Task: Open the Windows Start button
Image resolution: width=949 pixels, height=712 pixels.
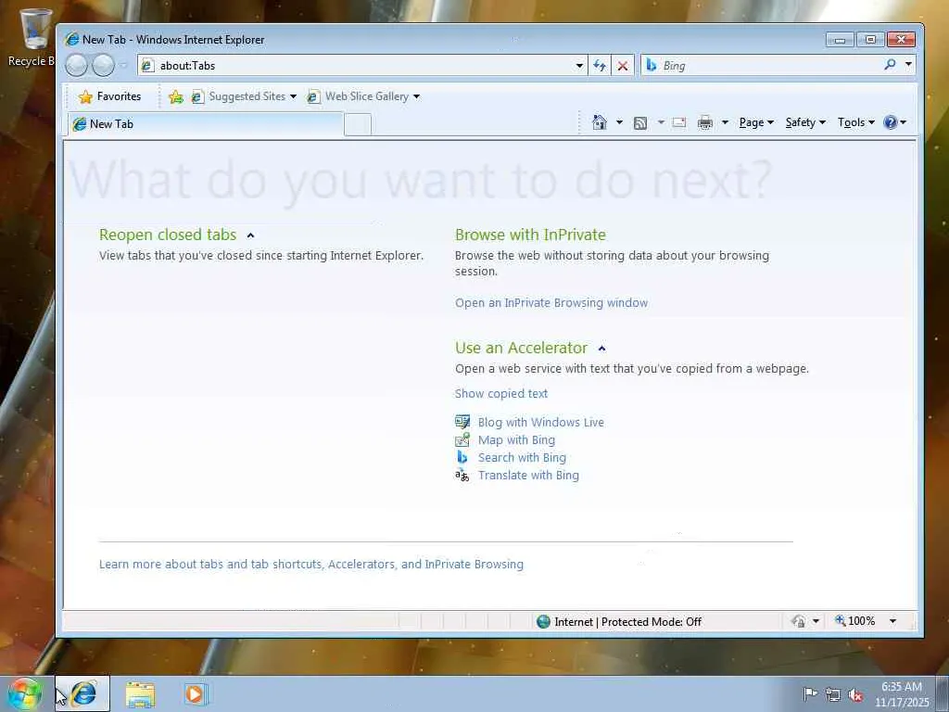Action: [24, 693]
